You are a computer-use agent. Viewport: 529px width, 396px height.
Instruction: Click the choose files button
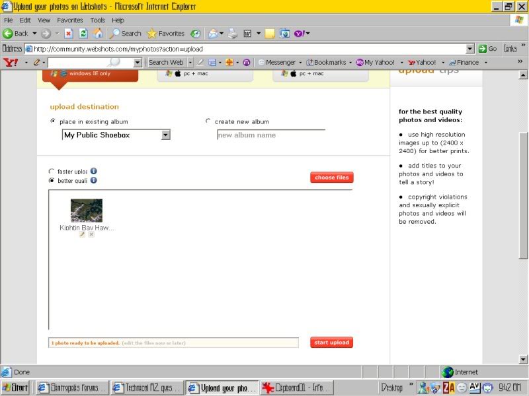331,178
